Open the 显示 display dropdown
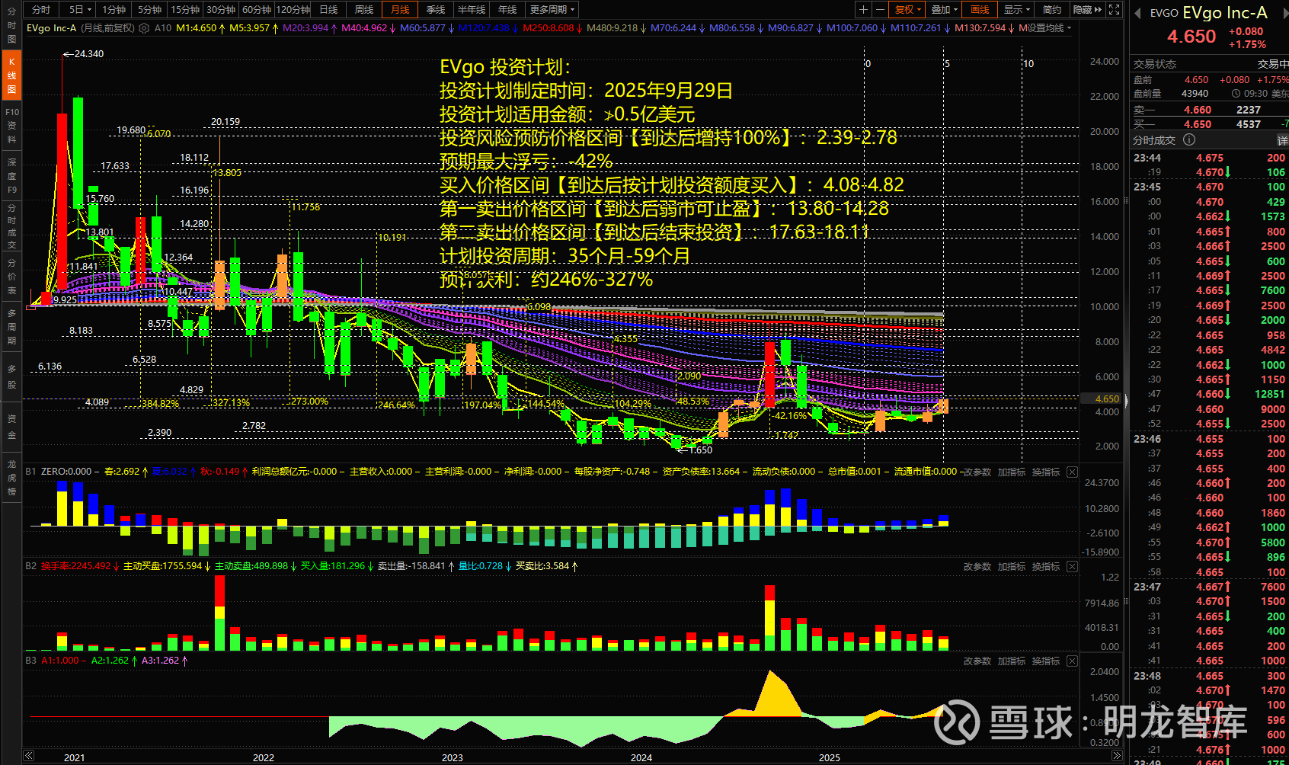Screen dimensions: 1289x765 tap(1016, 10)
